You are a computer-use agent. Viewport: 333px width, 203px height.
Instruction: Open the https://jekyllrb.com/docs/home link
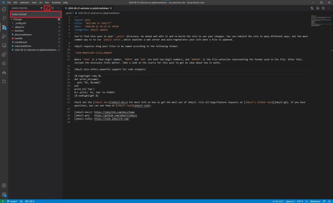coord(114,112)
